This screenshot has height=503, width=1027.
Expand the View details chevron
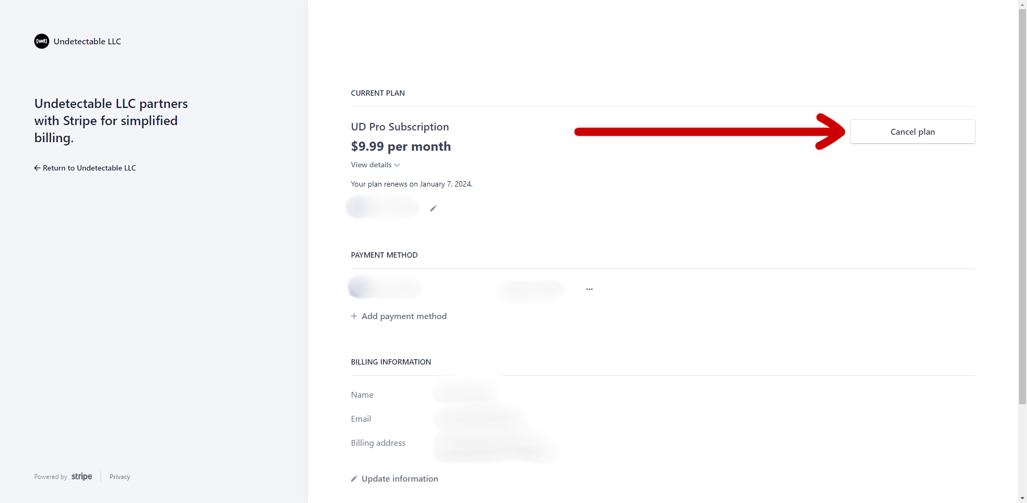pos(397,165)
